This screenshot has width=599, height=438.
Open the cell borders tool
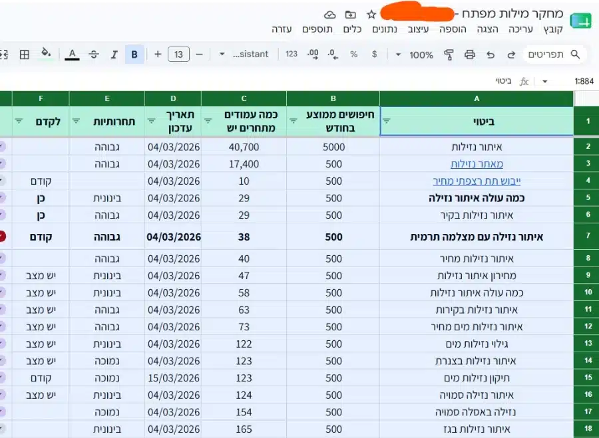[x=25, y=55]
